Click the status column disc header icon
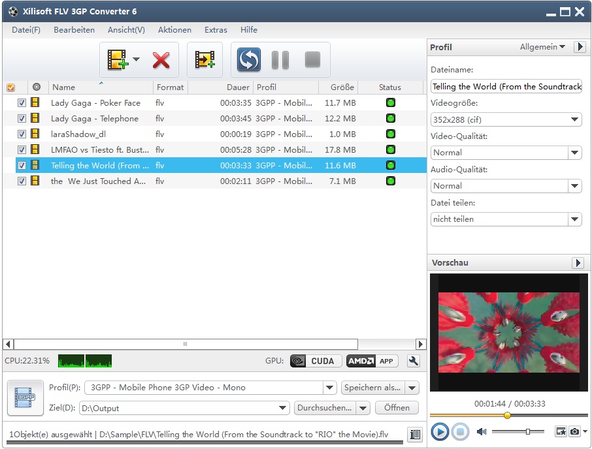This screenshot has width=592, height=449. 36,87
